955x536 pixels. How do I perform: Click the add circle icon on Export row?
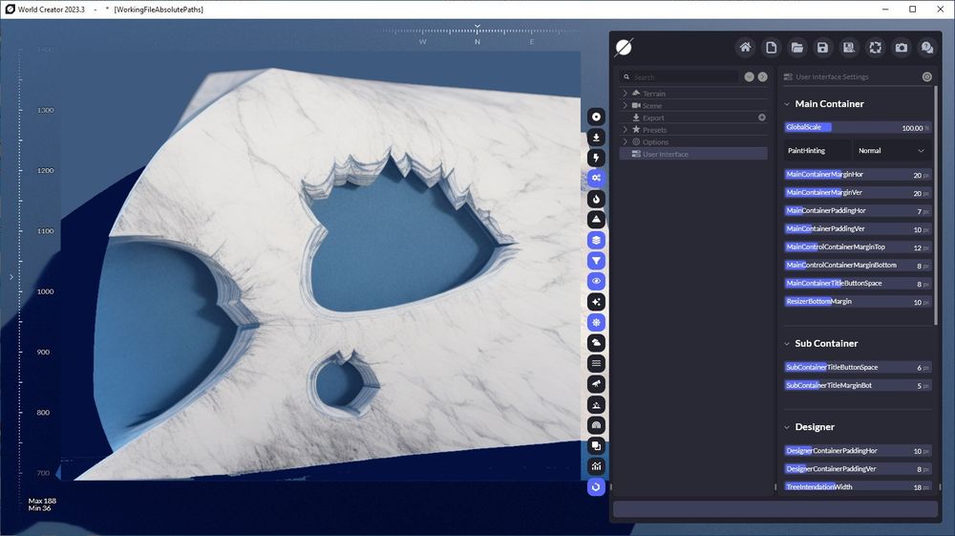coord(762,118)
